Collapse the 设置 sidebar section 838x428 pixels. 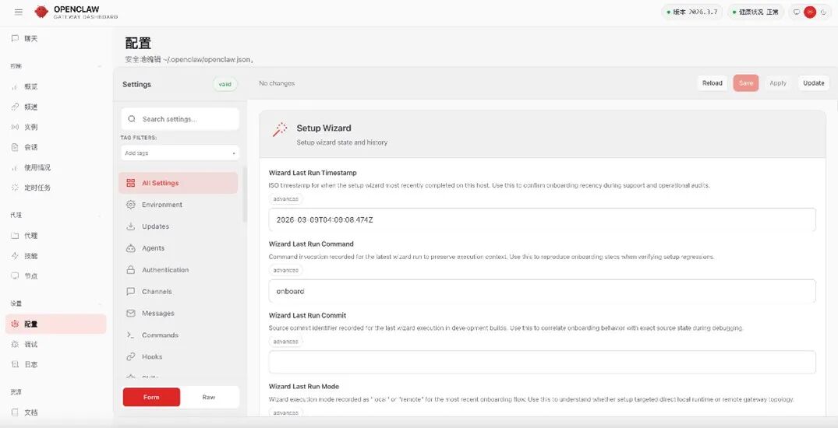tap(99, 303)
